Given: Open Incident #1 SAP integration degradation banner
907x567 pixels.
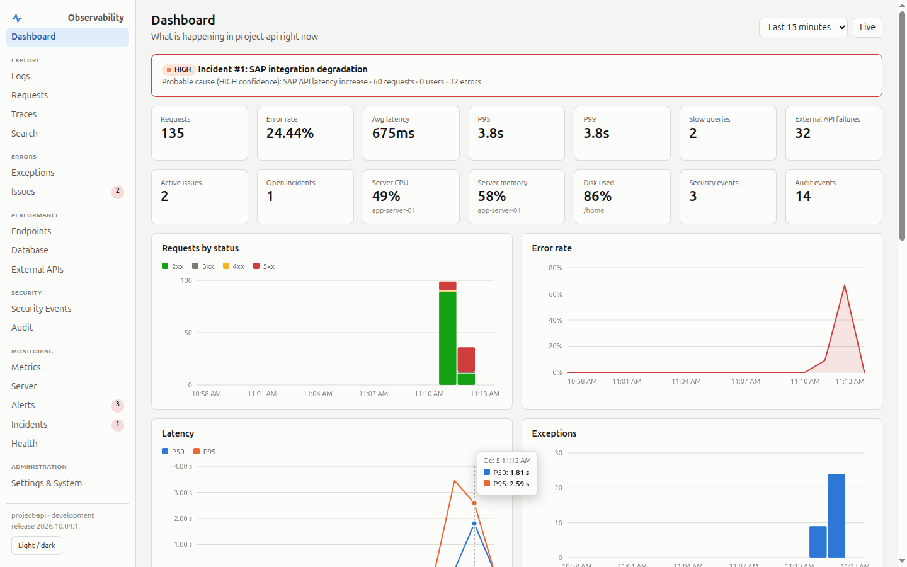Looking at the screenshot, I should pyautogui.click(x=516, y=76).
